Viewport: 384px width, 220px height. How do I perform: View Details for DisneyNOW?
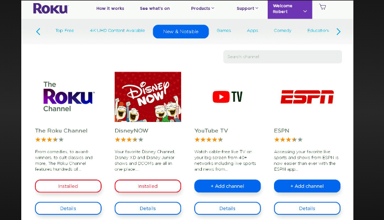(x=148, y=209)
